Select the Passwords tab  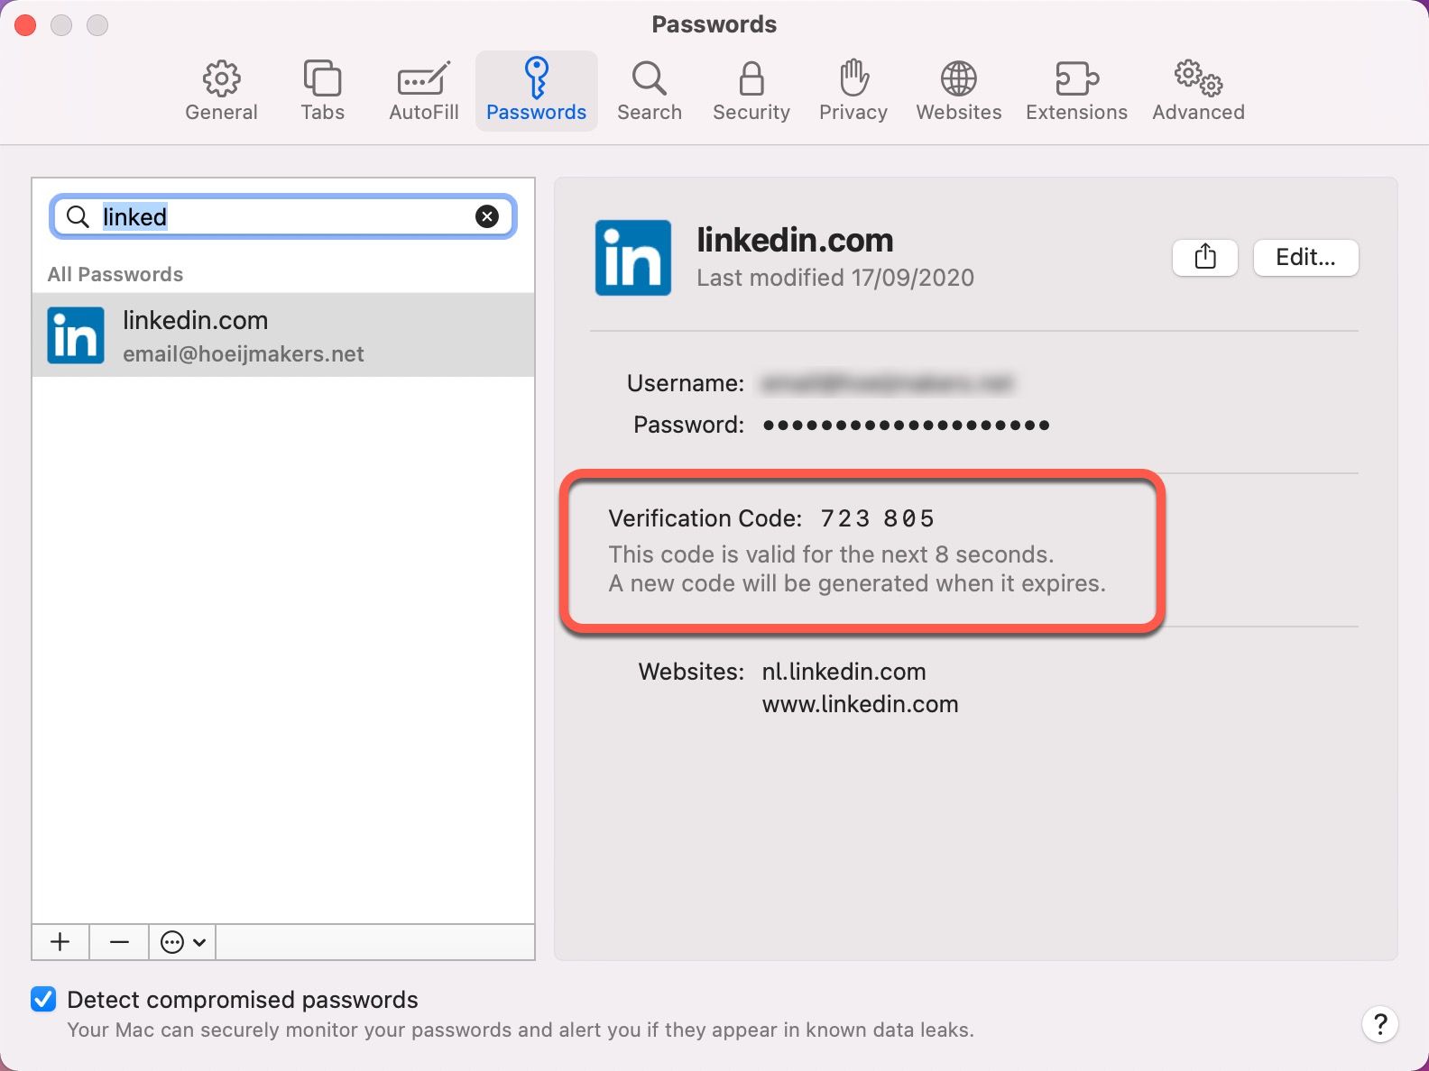tap(536, 91)
